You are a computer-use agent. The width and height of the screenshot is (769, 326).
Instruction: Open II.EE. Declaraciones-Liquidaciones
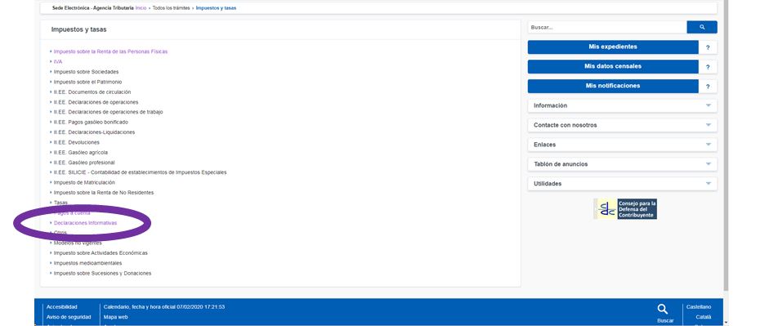tap(94, 132)
